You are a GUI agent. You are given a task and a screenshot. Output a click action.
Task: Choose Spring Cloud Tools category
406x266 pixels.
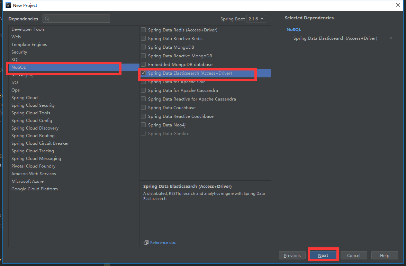(x=74, y=113)
